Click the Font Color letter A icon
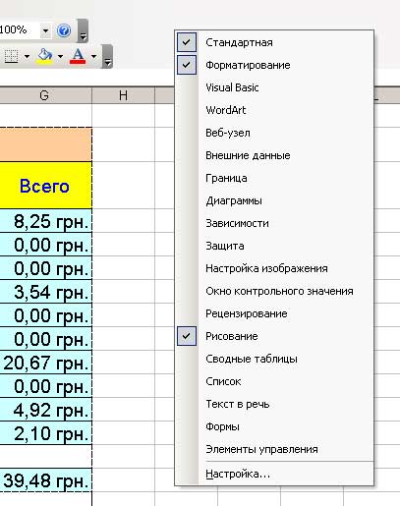The height and width of the screenshot is (506, 400). pyautogui.click(x=78, y=56)
